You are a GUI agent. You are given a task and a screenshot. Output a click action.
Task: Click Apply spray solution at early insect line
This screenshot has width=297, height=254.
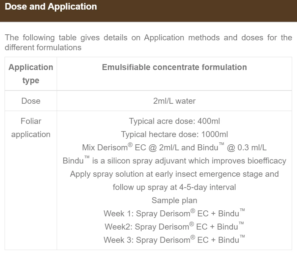pyautogui.click(x=174, y=174)
